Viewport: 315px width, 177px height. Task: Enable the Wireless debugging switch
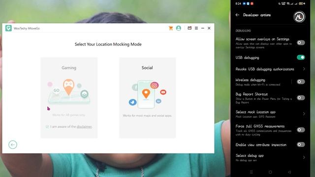(301, 82)
